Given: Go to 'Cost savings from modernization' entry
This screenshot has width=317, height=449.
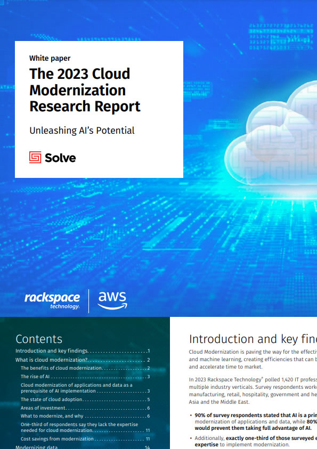Looking at the screenshot, I should (x=85, y=439).
